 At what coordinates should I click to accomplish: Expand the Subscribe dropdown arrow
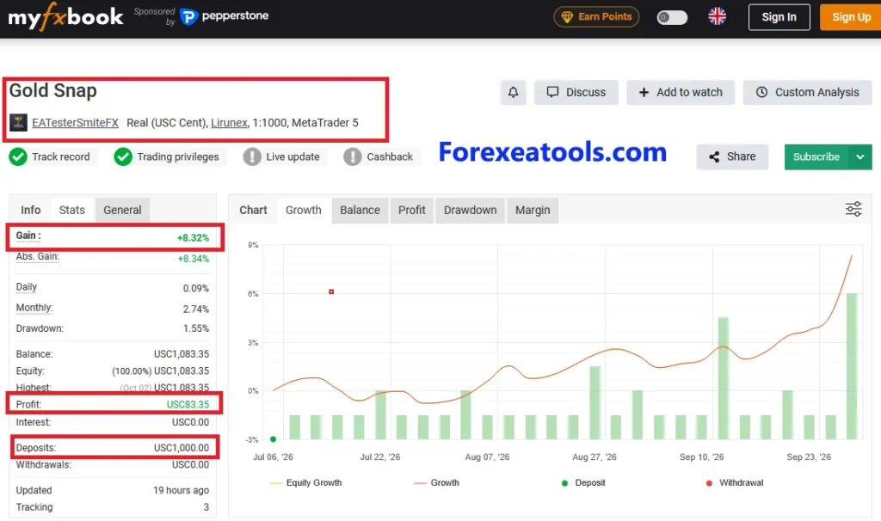(860, 157)
